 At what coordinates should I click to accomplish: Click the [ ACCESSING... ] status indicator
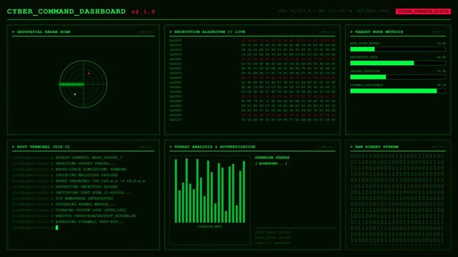(x=271, y=163)
